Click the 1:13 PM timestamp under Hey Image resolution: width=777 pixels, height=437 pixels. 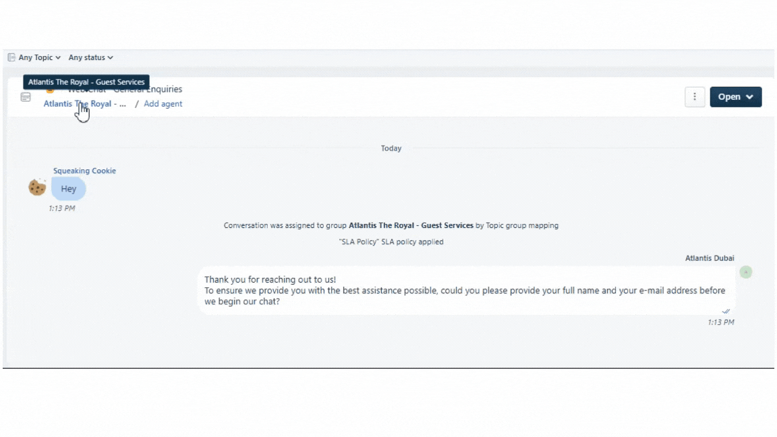coord(62,208)
